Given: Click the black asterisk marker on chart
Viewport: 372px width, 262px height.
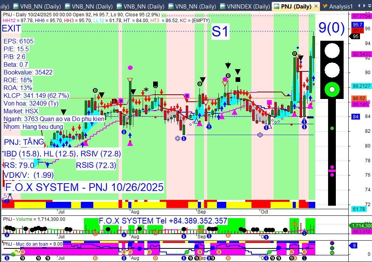Looking at the screenshot, I should pyautogui.click(x=146, y=90).
